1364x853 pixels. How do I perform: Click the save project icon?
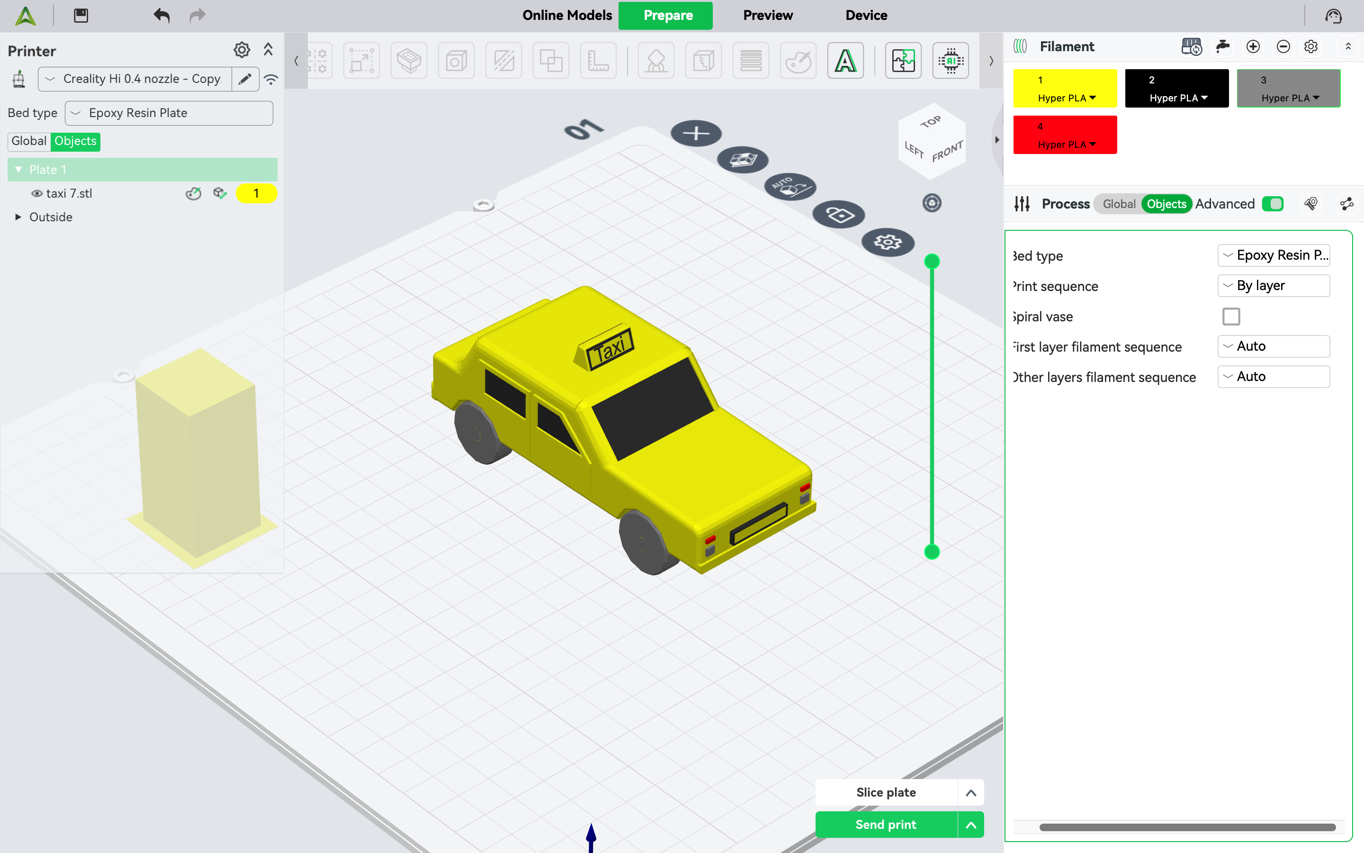81,15
